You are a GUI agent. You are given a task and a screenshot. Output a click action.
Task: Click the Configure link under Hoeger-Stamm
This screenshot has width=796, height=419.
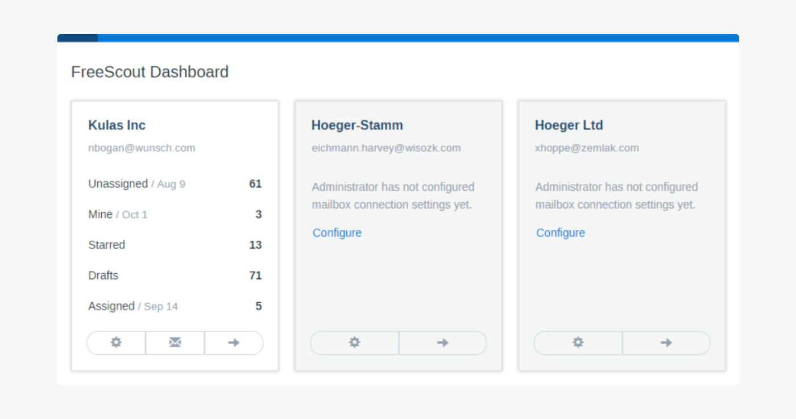(x=337, y=233)
